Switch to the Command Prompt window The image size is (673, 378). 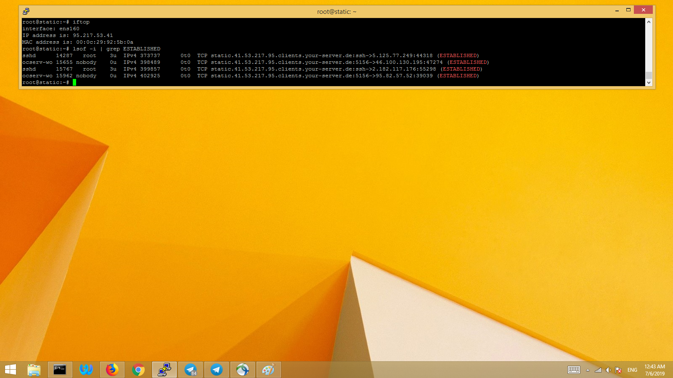pos(60,370)
